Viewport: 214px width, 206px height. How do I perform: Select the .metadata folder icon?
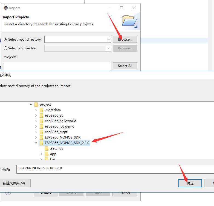click(41, 110)
